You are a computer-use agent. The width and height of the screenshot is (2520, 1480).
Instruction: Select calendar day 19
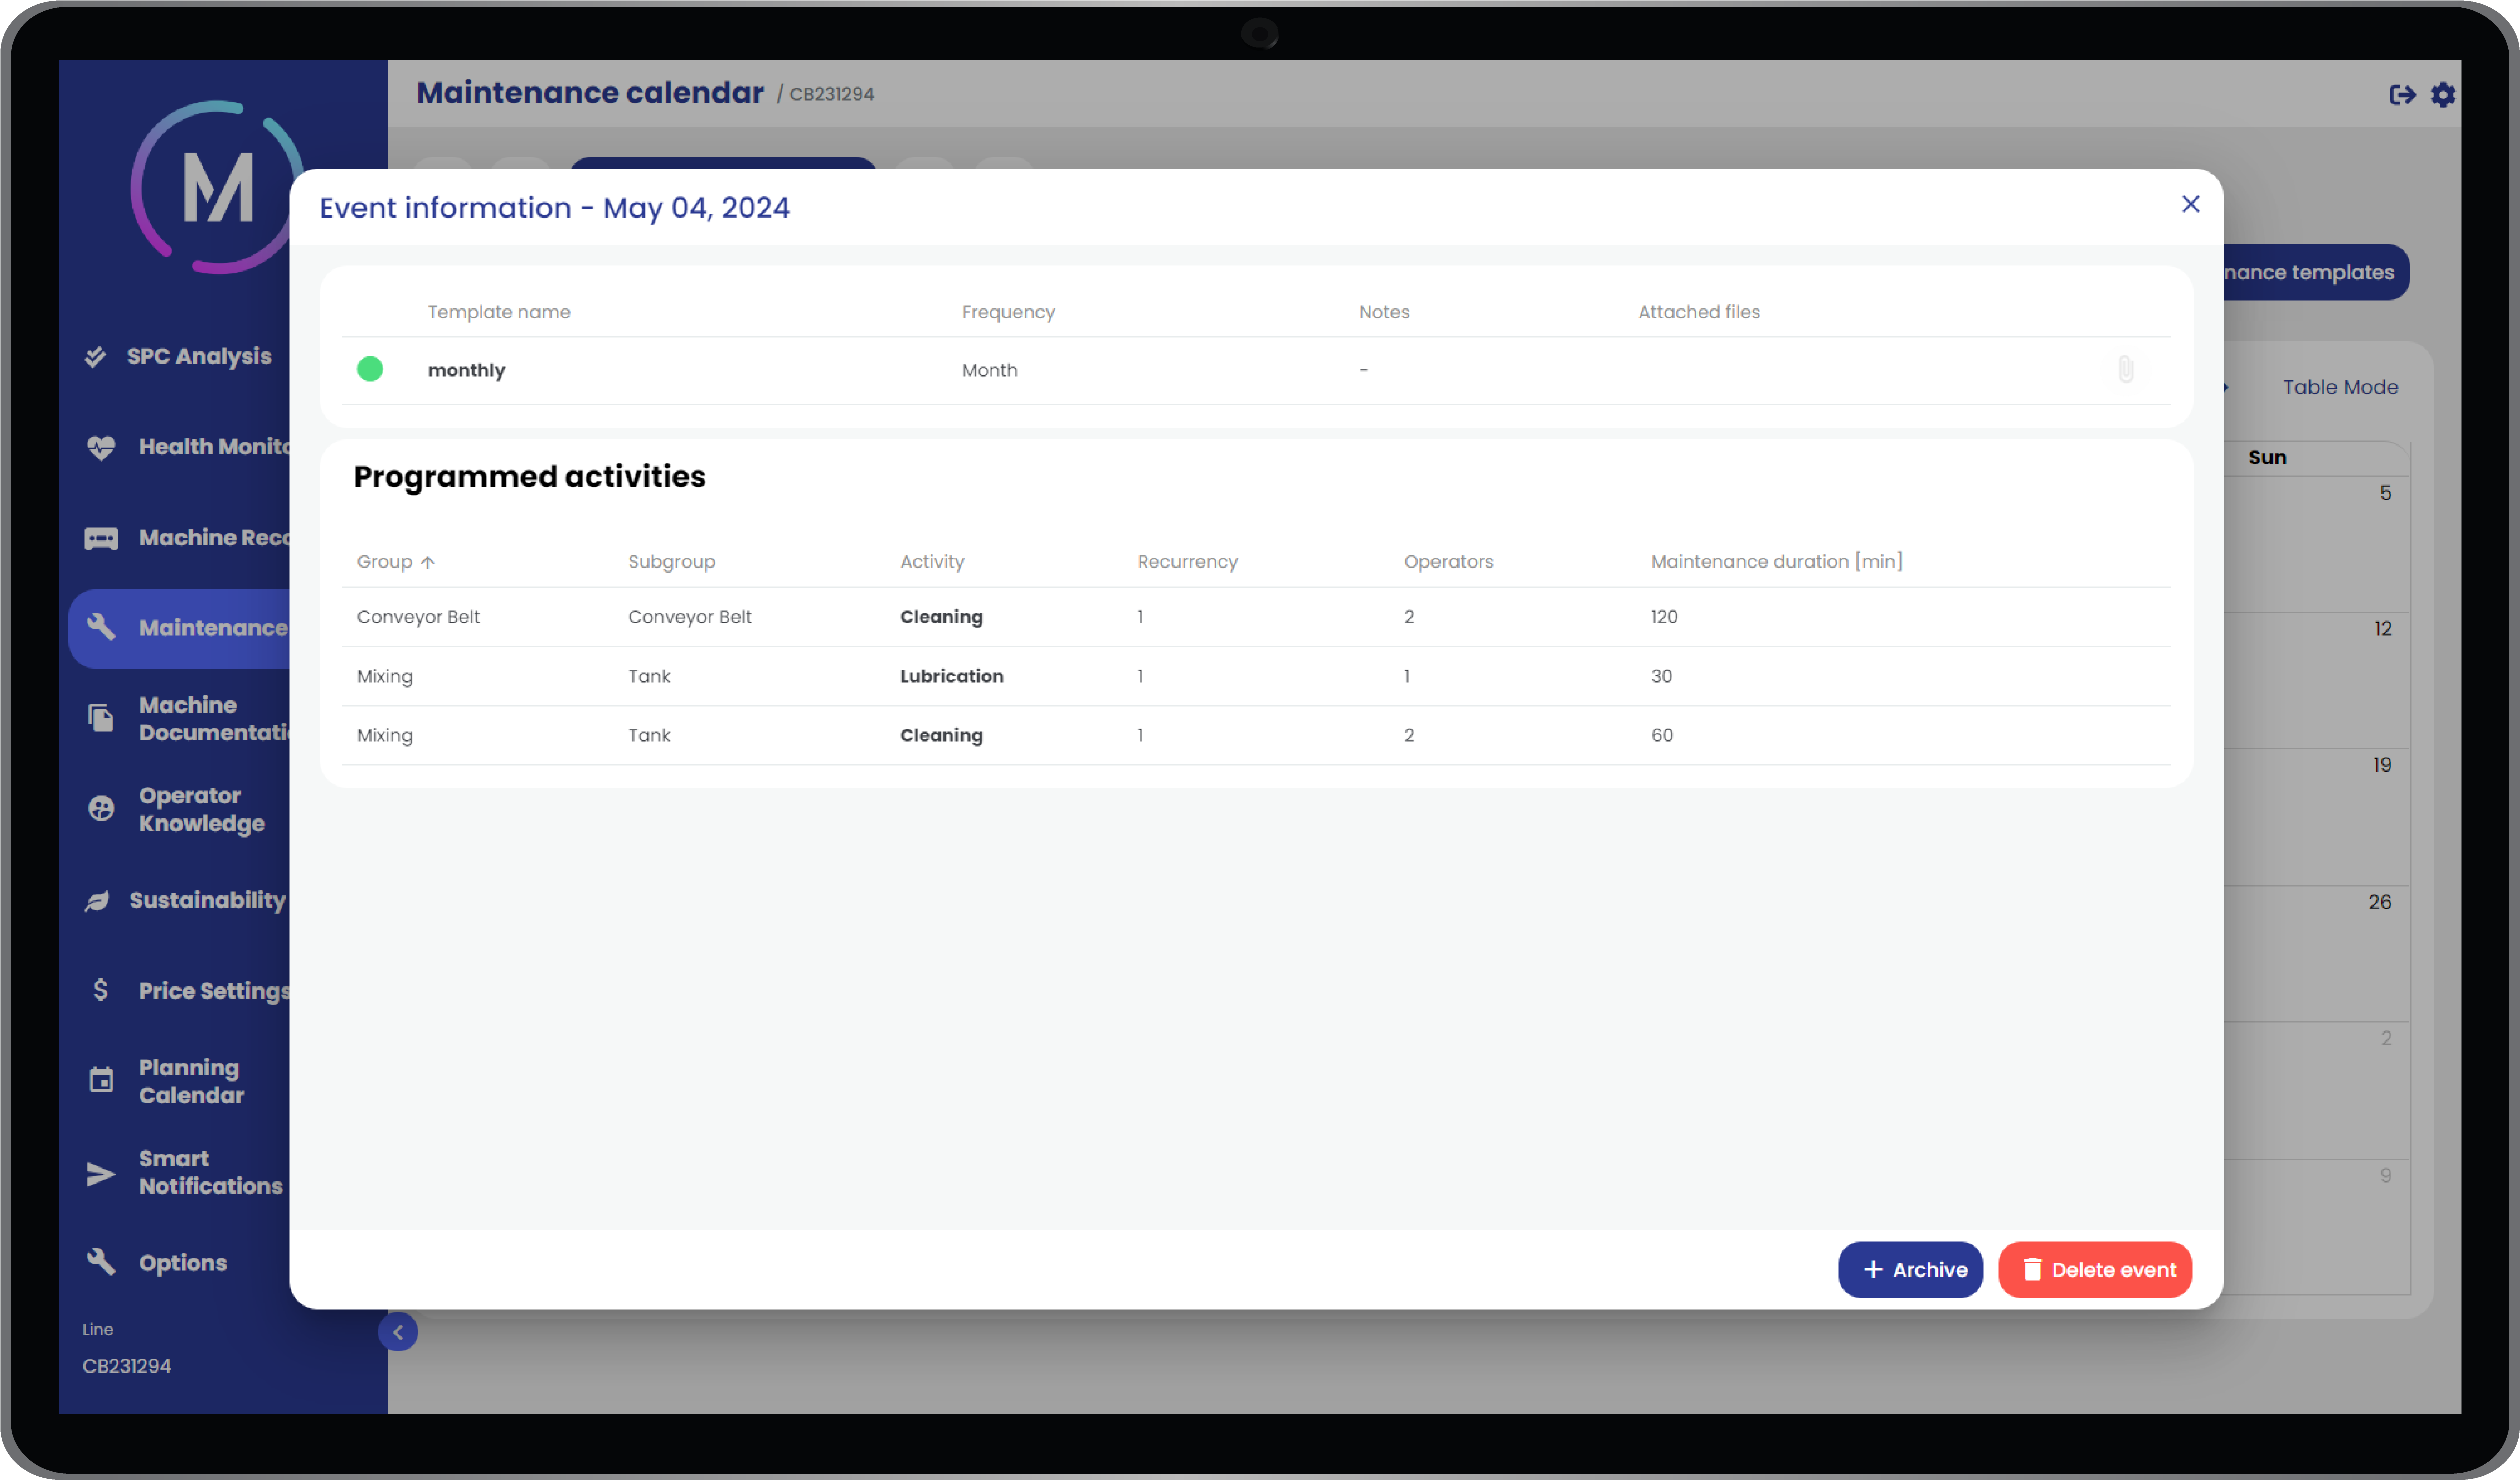(2382, 765)
